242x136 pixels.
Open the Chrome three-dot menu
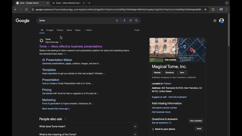coord(227,10)
